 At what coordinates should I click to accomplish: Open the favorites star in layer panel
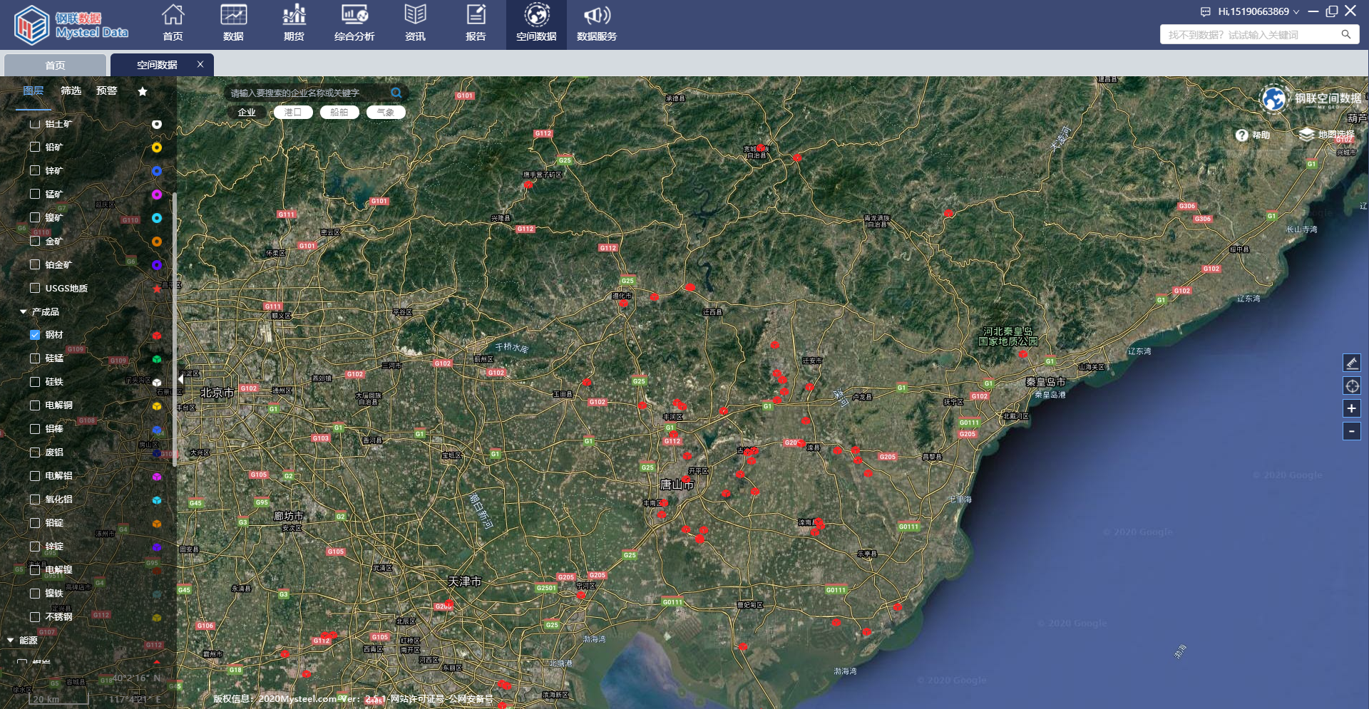point(143,91)
